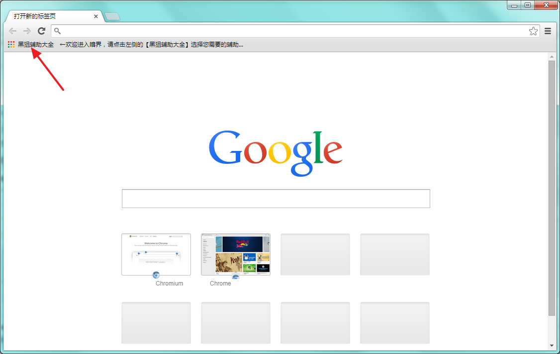
Task: Close the 打开新的标签页 tab
Action: (95, 16)
